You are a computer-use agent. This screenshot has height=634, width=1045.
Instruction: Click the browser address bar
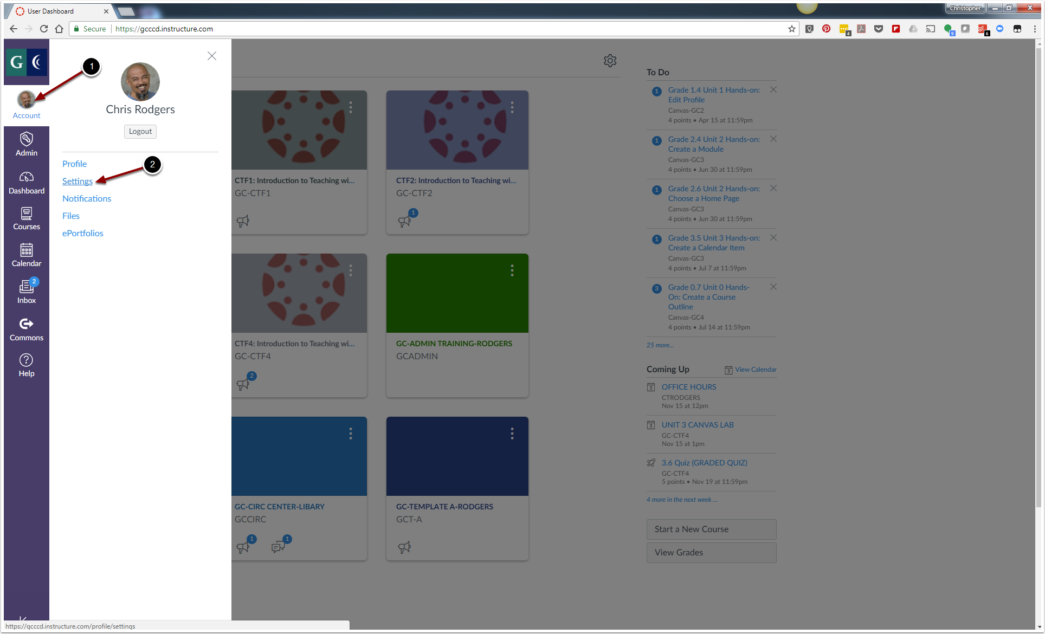point(434,29)
